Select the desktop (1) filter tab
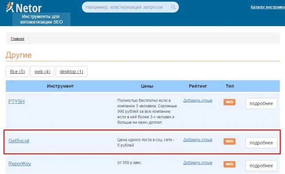 (x=71, y=72)
